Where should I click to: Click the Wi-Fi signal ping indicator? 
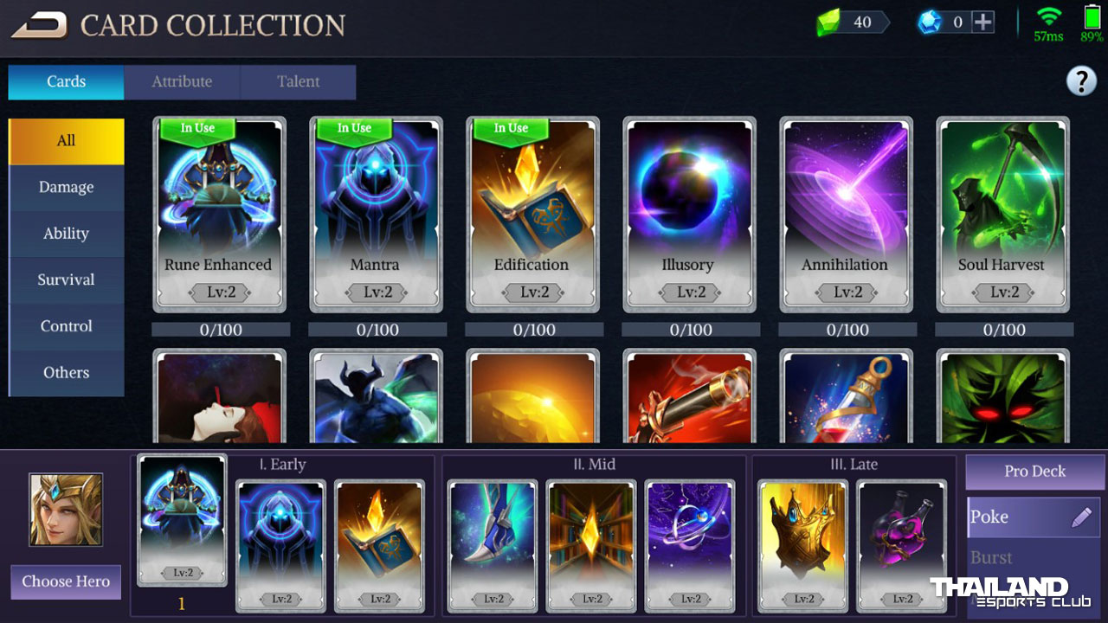coord(1048,23)
